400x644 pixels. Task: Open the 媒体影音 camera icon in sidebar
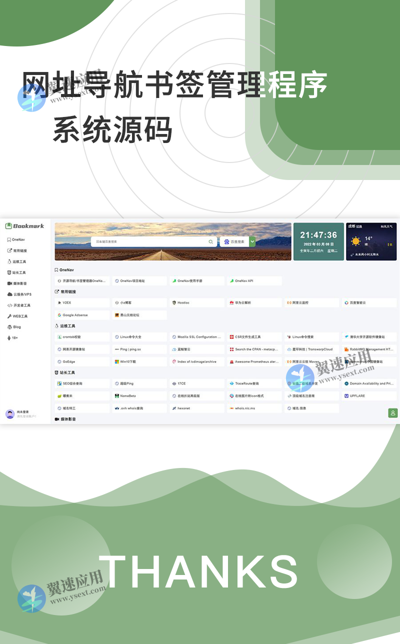(x=9, y=283)
